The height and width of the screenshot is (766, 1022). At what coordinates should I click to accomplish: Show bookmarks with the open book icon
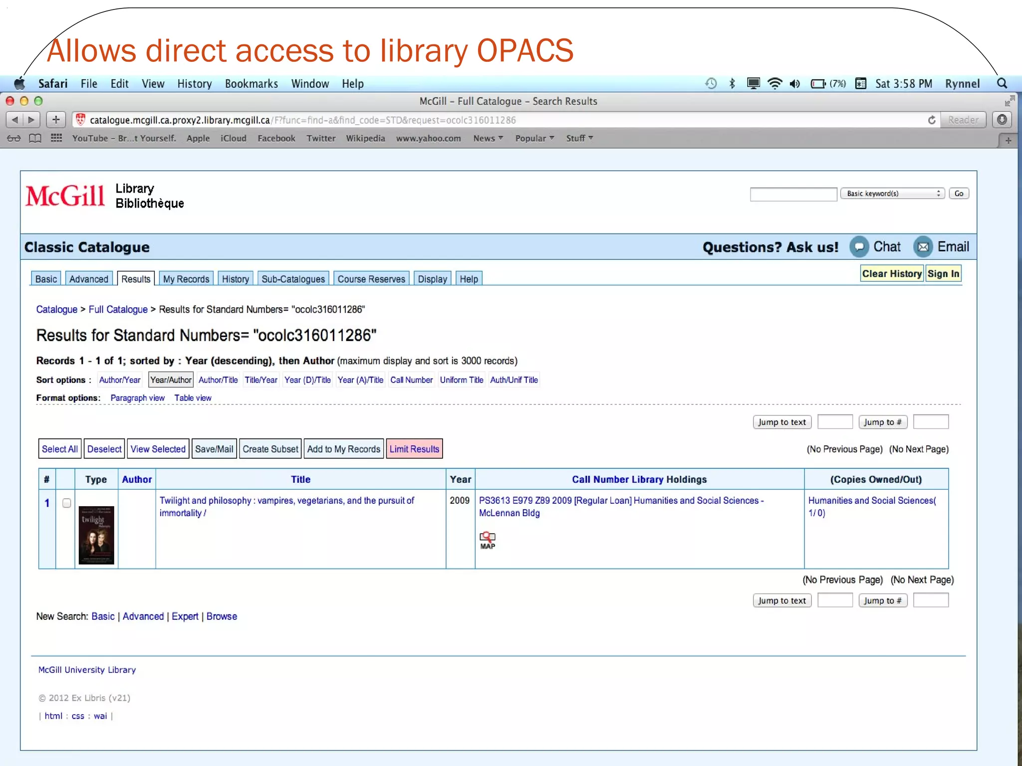coord(35,138)
